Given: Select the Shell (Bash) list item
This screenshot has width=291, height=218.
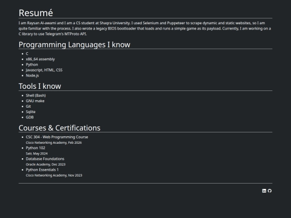Looking at the screenshot, I should [36, 95].
